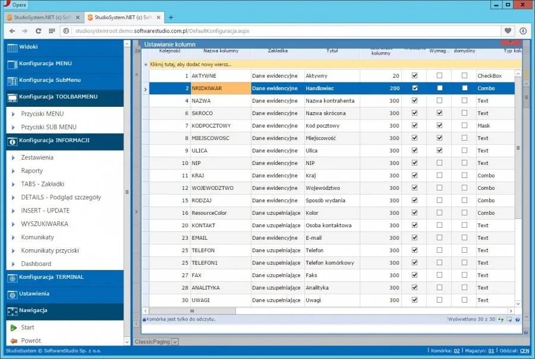Click the refresh icon in grid status bar

pyautogui.click(x=501, y=319)
